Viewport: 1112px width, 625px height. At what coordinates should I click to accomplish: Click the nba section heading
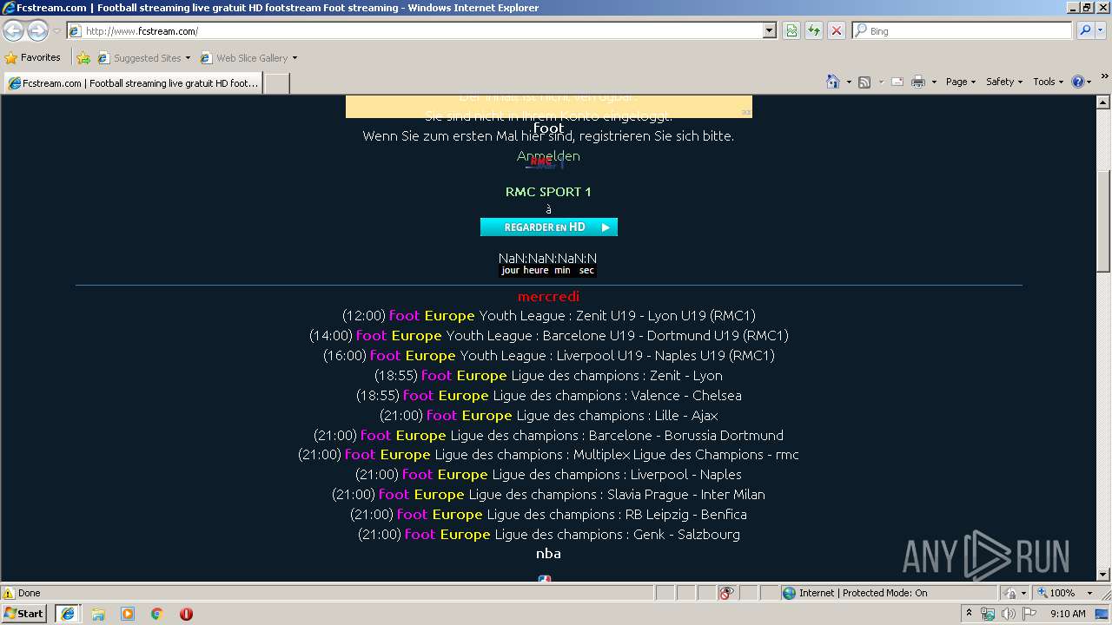click(548, 554)
